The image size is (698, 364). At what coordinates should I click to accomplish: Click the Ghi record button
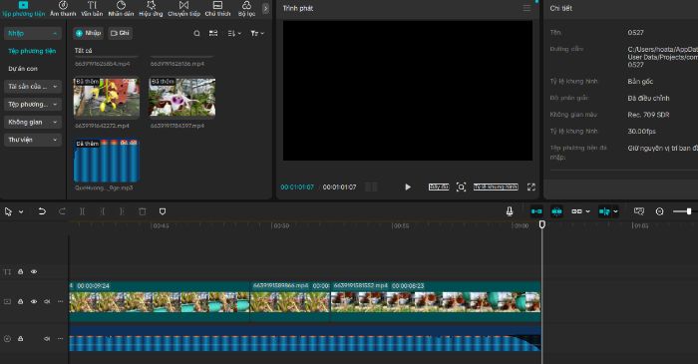[120, 33]
